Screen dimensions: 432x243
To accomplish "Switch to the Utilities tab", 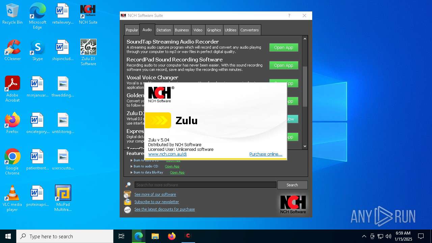I will click(x=231, y=30).
